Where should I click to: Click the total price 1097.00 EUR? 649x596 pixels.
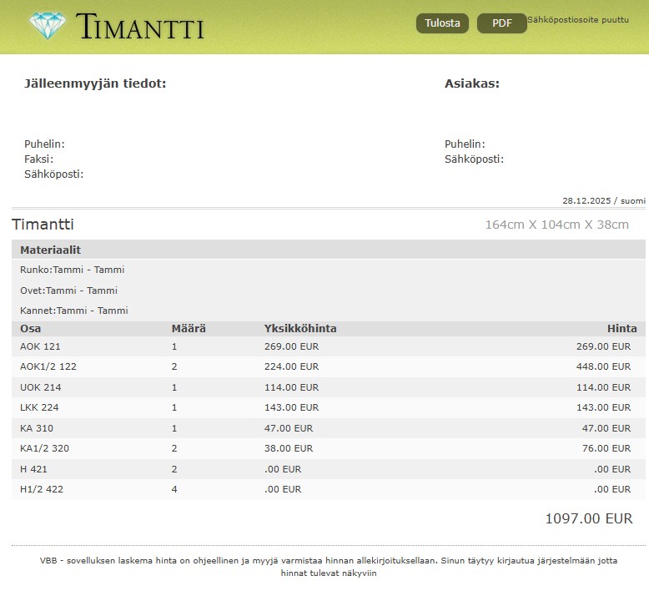(588, 518)
